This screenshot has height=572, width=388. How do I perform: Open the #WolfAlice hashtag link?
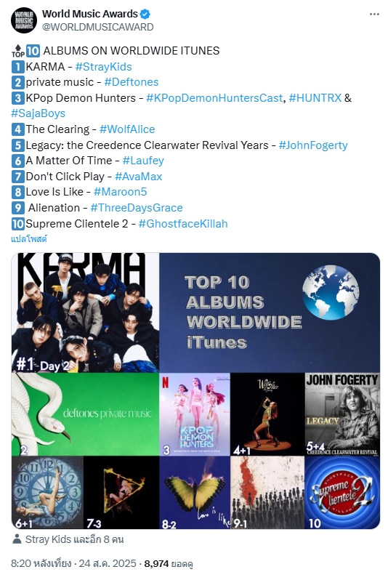127,129
